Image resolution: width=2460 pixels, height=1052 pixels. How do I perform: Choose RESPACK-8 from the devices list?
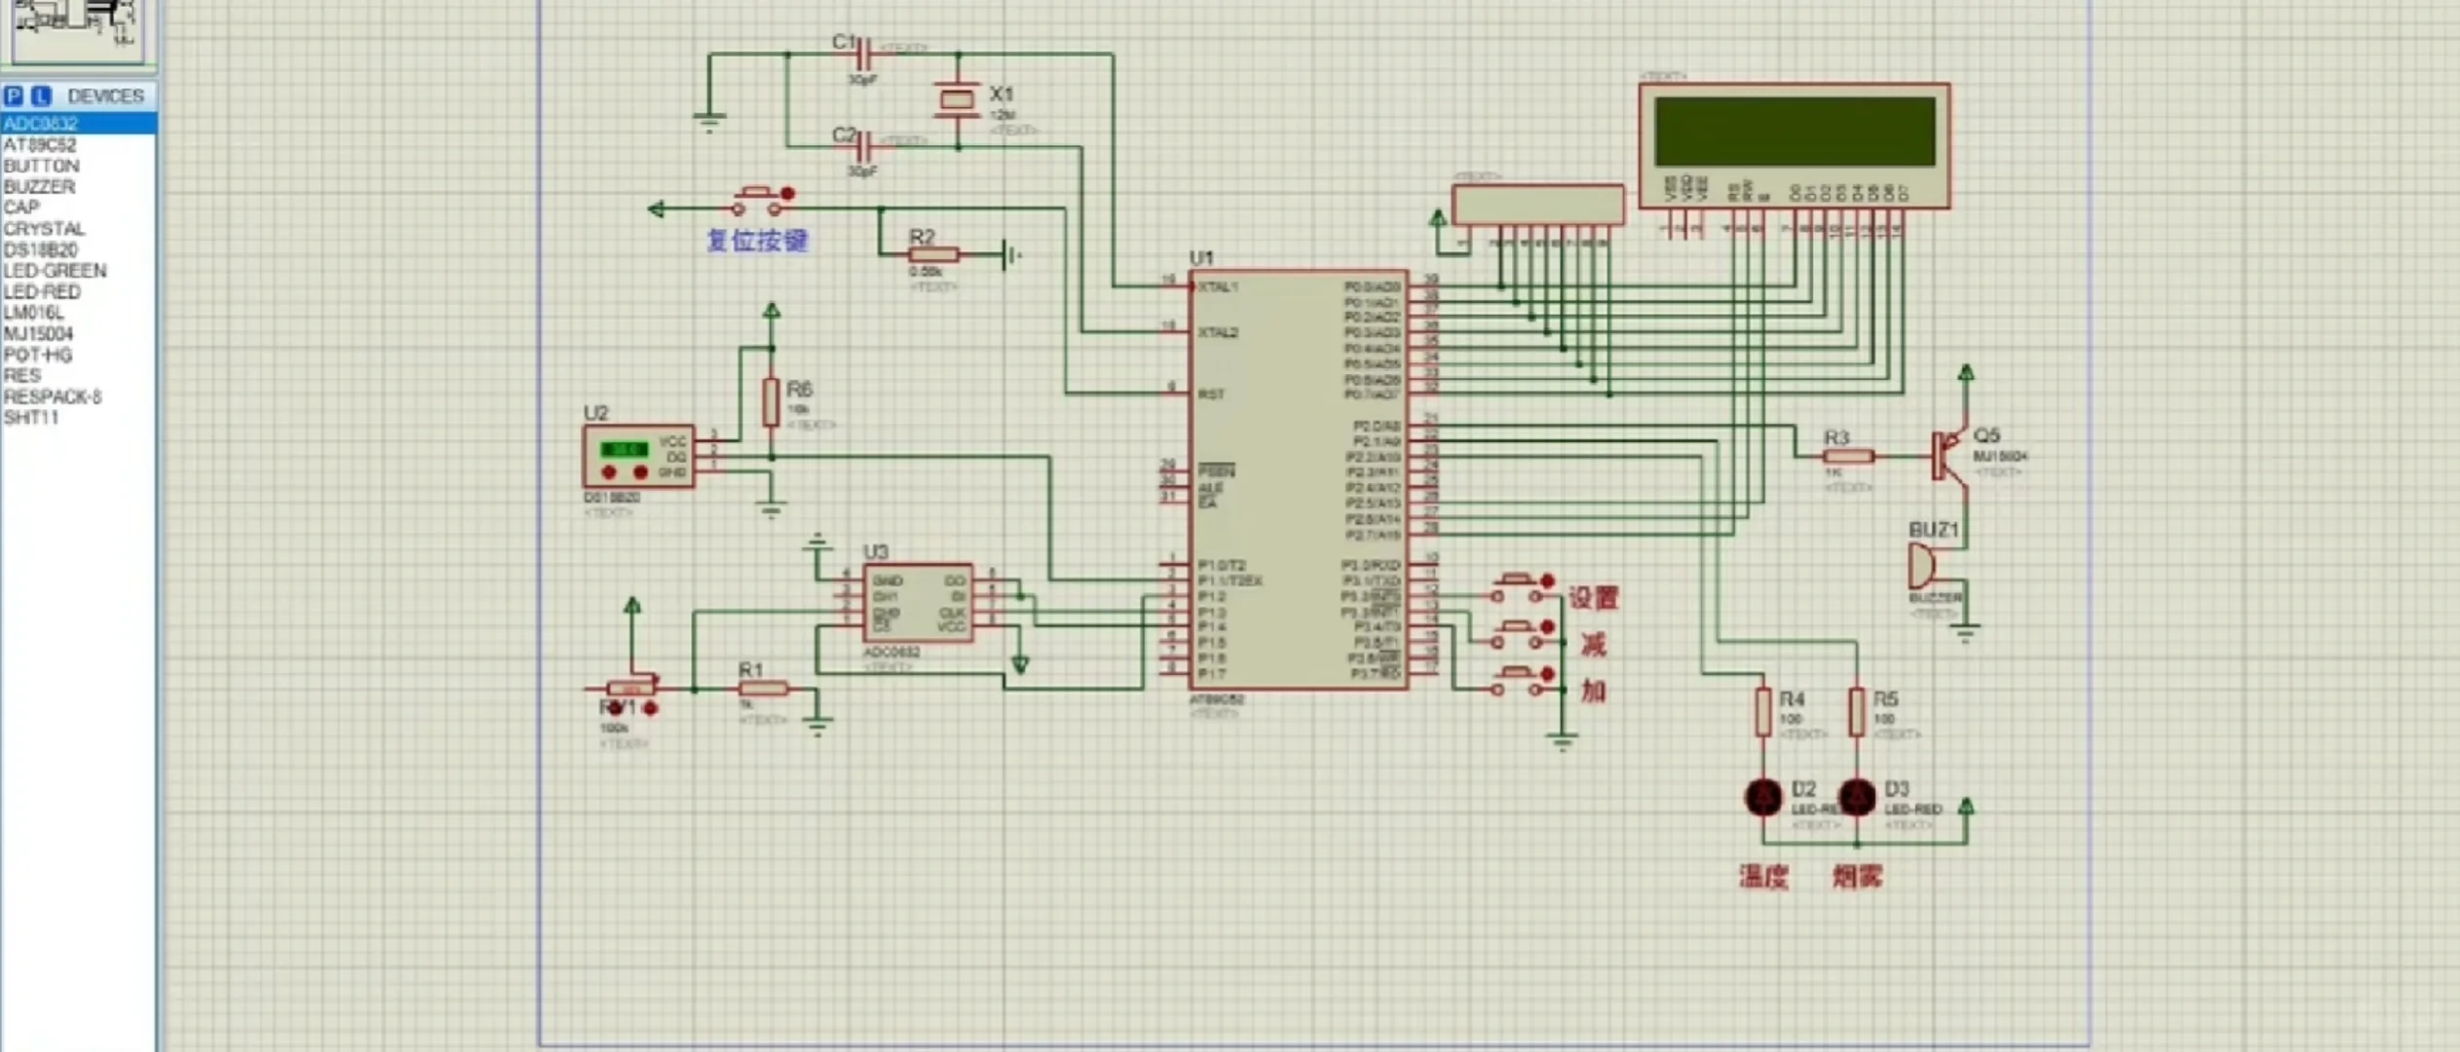[x=53, y=396]
